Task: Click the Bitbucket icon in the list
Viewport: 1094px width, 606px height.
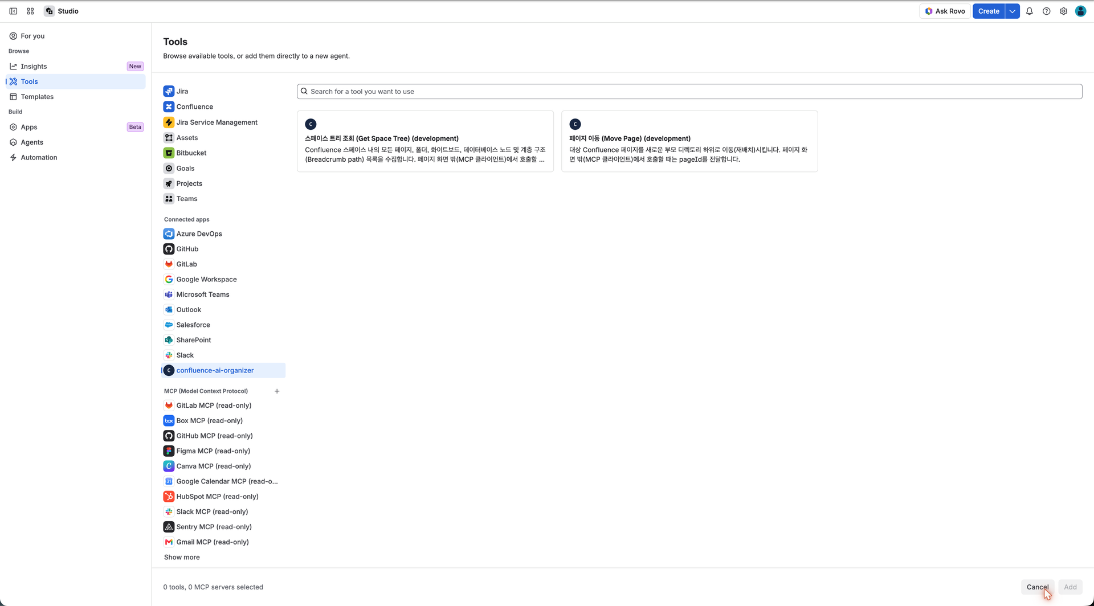Action: (169, 153)
